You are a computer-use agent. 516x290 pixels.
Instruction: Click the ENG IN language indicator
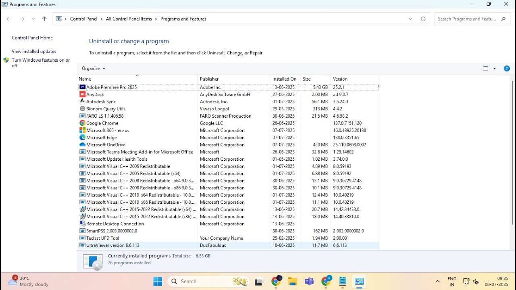click(452, 281)
